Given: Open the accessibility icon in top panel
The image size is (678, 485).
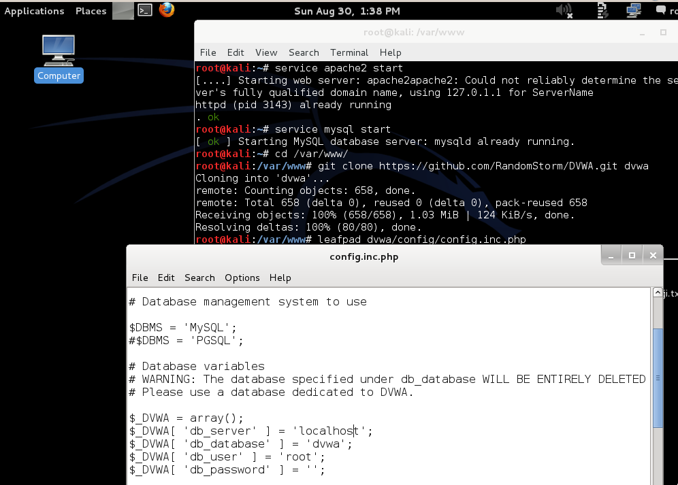Looking at the screenshot, I should (602, 10).
